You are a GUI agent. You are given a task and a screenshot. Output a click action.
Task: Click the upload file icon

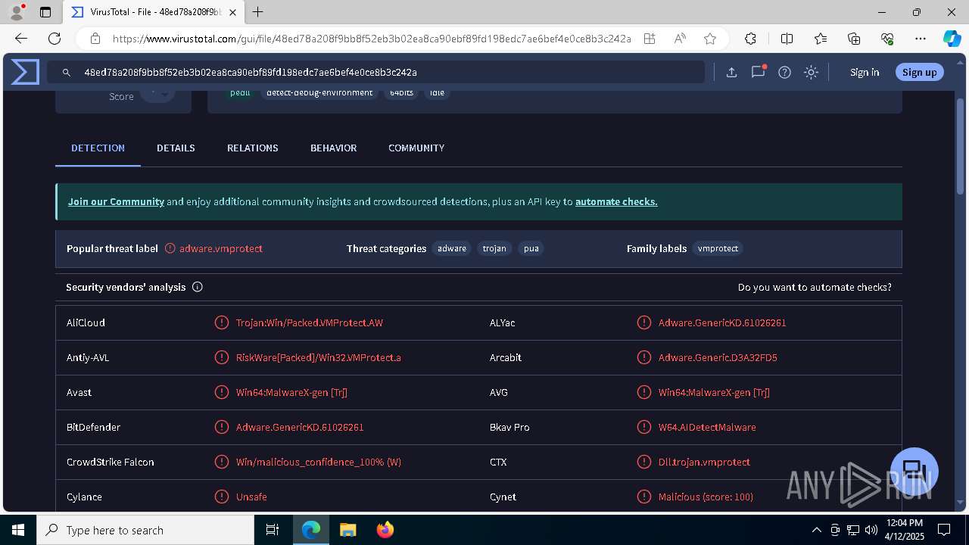click(x=731, y=73)
